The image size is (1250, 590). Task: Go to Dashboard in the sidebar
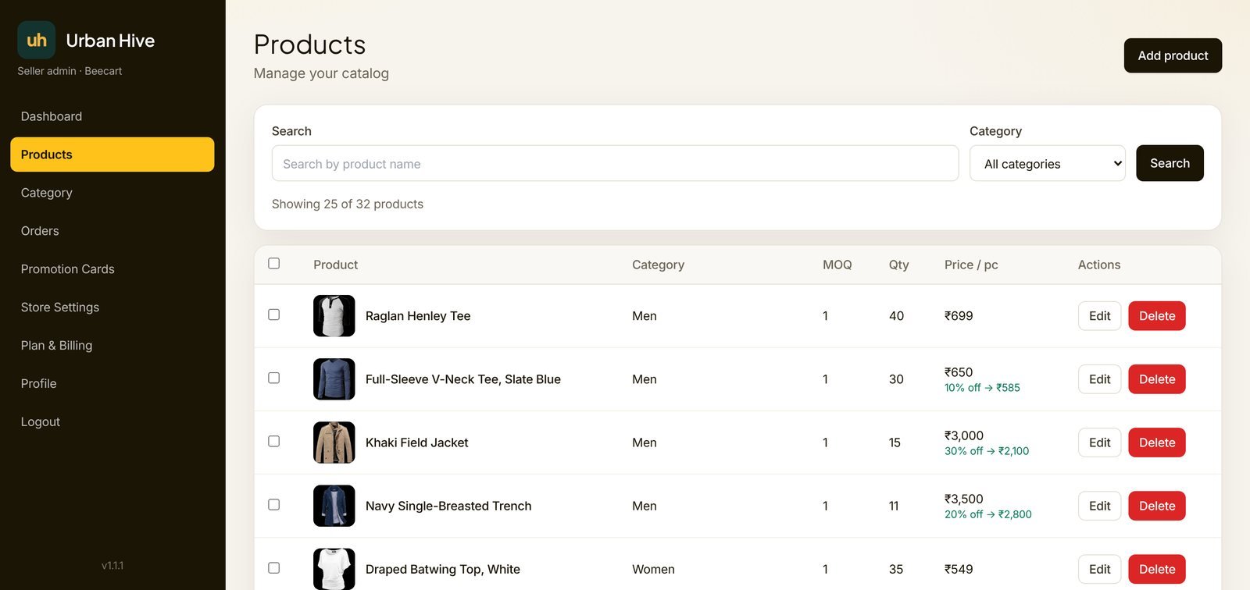click(112, 116)
